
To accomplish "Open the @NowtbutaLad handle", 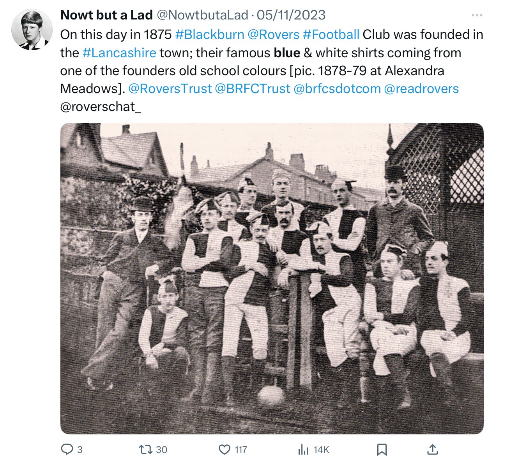I will point(202,15).
